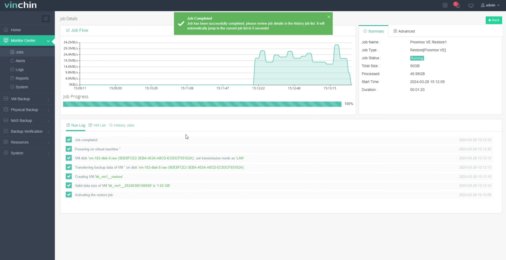Viewport: 506px width, 260px height.
Task: Toggle the sidebar hamburger menu icon
Action: point(46,18)
